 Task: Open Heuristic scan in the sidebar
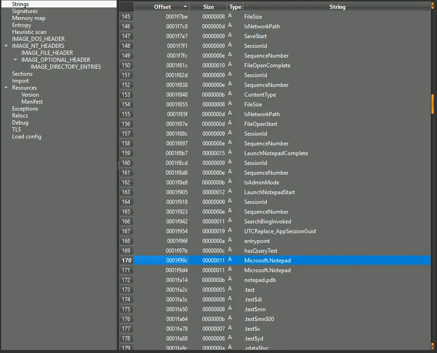29,32
